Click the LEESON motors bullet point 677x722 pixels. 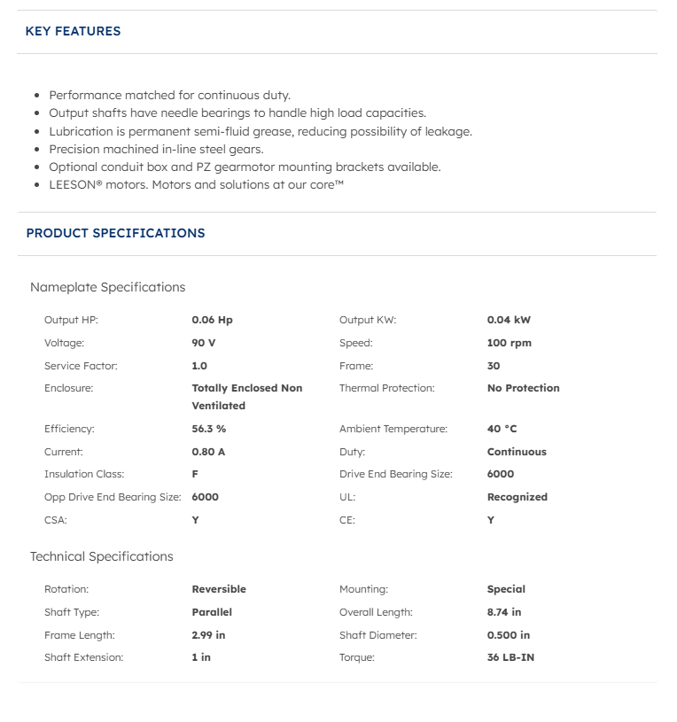(196, 184)
